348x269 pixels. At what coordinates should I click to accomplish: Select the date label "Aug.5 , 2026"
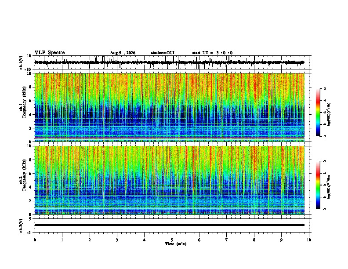(x=123, y=53)
